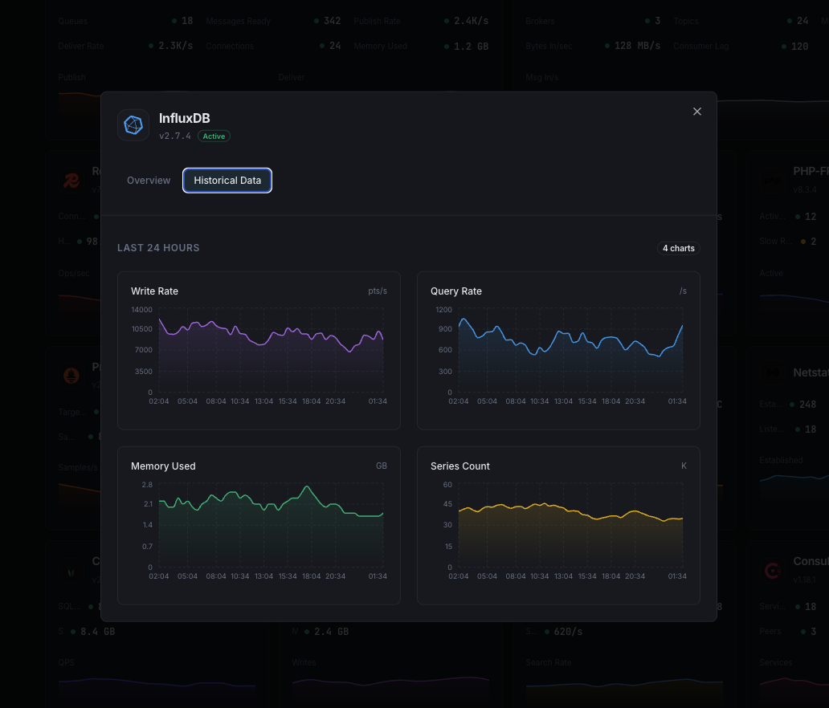Select the Redis service icon
This screenshot has width=829, height=708.
tap(71, 181)
